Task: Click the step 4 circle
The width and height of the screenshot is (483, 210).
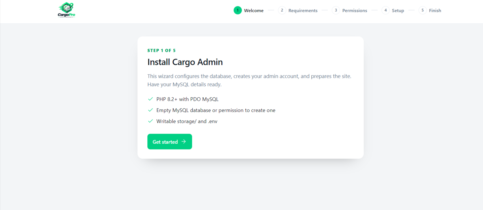Action: 385,10
